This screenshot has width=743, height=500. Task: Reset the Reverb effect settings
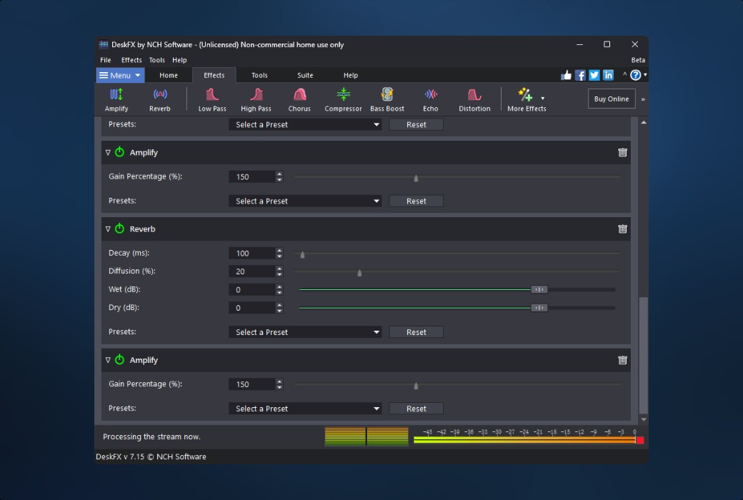[x=416, y=332]
